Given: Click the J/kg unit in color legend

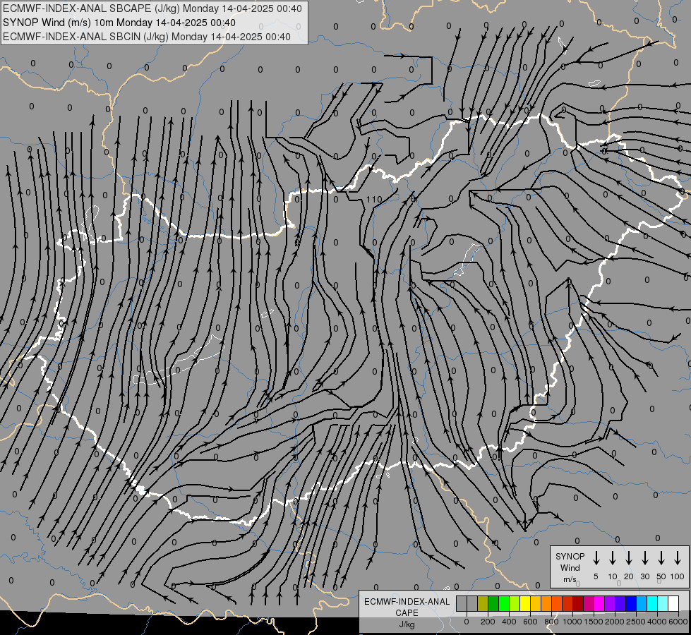Looking at the screenshot, I should point(407,624).
